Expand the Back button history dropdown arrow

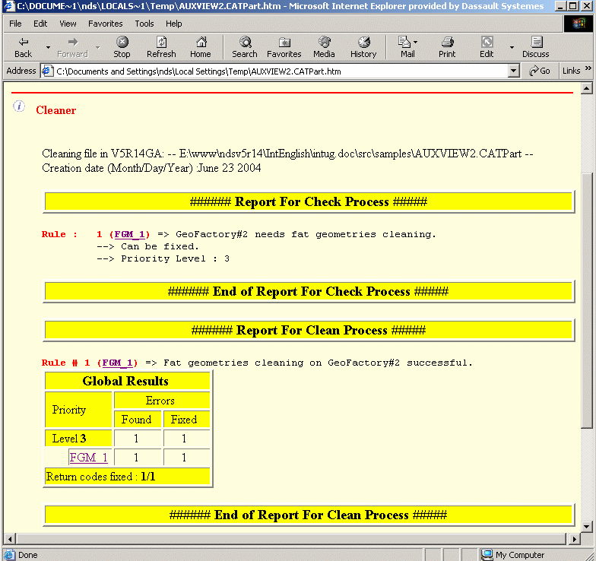pyautogui.click(x=48, y=47)
